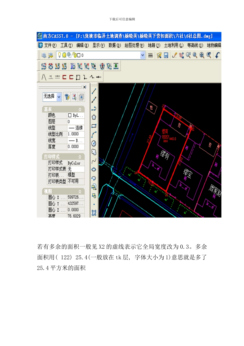Click the Quick Select funnel icon
The width and height of the screenshot is (244, 346).
(67, 97)
